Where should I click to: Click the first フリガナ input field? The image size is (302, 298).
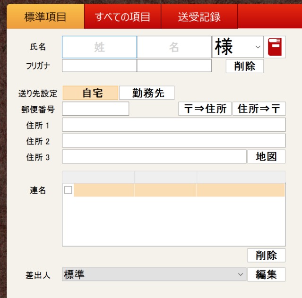point(99,66)
